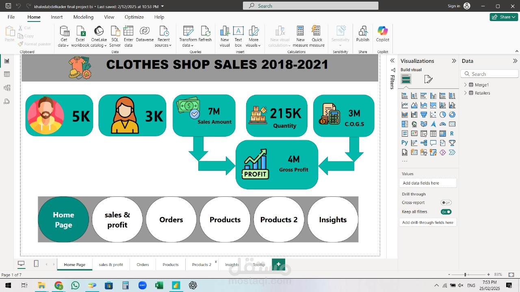The height and width of the screenshot is (292, 520).
Task: Open the File menu
Action: pos(11,17)
